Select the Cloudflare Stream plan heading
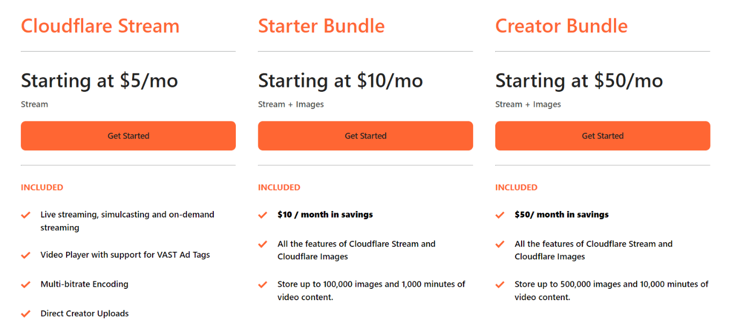The height and width of the screenshot is (320, 752). pyautogui.click(x=100, y=25)
